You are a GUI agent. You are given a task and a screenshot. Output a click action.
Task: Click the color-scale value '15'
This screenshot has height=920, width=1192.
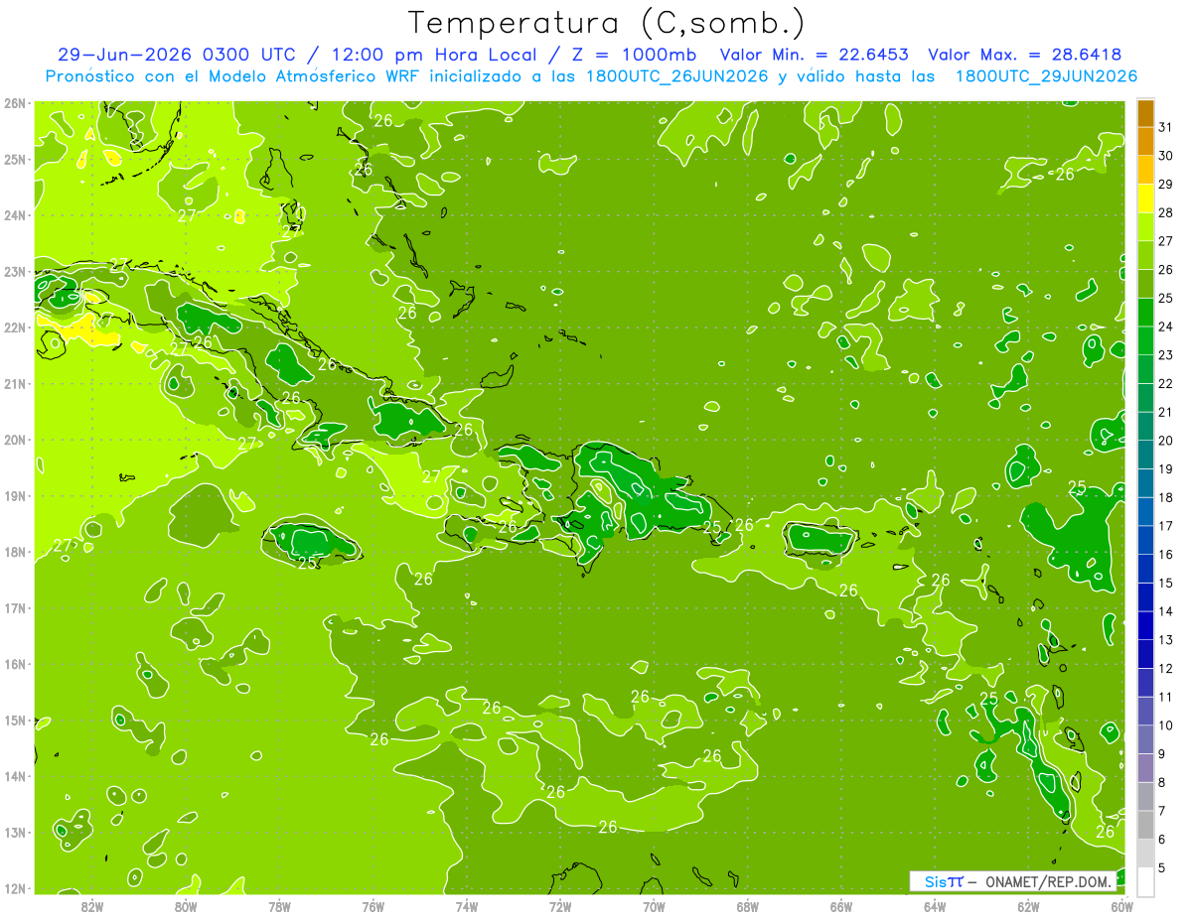pyautogui.click(x=1165, y=583)
